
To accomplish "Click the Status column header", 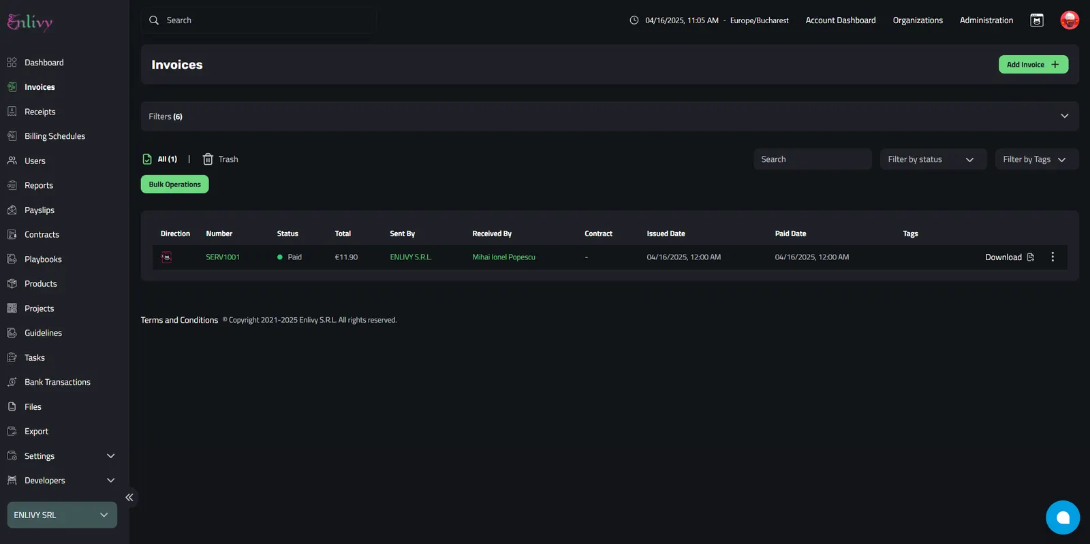I will 287,234.
